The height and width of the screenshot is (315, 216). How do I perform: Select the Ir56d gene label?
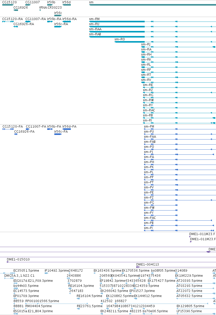tap(67, 2)
